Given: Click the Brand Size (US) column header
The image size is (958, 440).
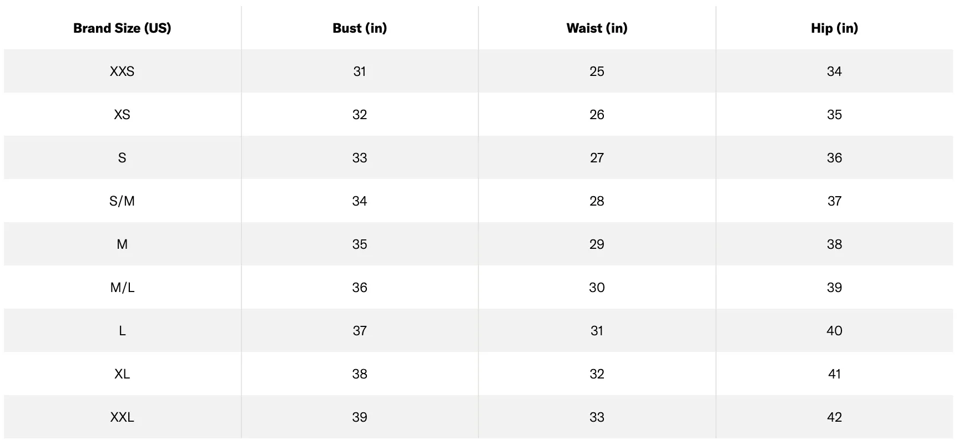Looking at the screenshot, I should pos(122,28).
